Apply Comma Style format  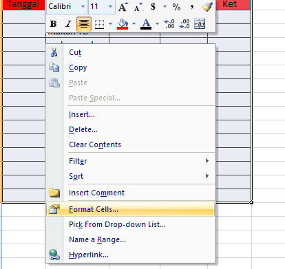click(192, 8)
